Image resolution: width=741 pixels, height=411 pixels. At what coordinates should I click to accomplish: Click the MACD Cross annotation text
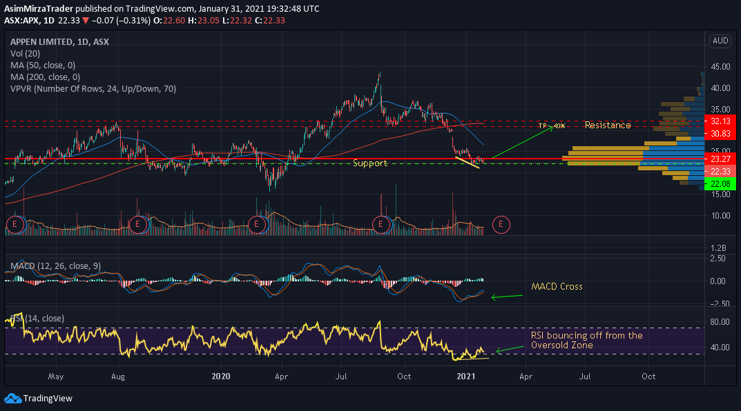[557, 286]
